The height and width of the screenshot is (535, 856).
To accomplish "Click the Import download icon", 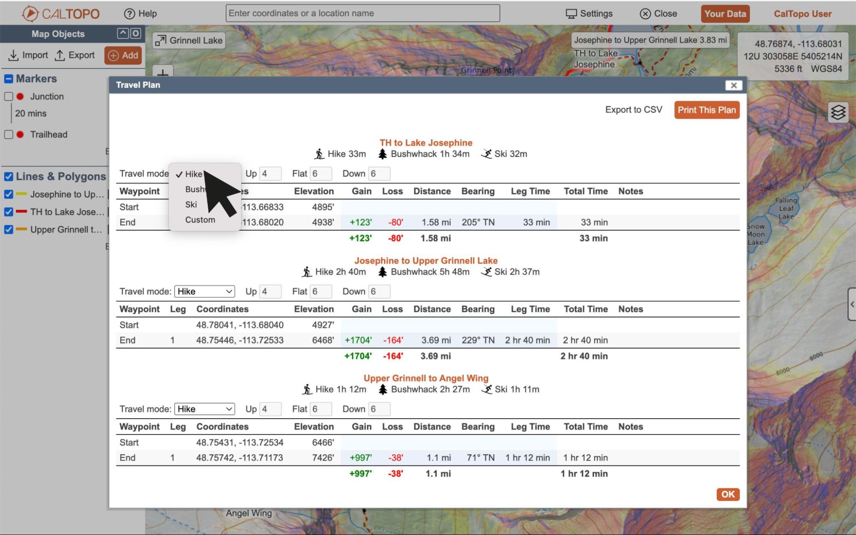I will click(13, 55).
